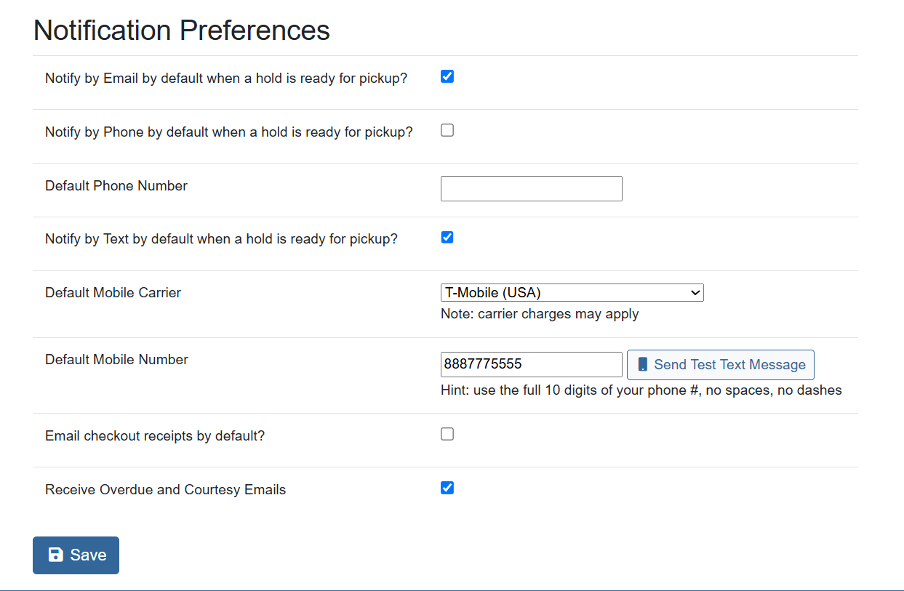Enable Notify by Phone for hold pickups
The width and height of the screenshot is (904, 591).
coord(447,129)
